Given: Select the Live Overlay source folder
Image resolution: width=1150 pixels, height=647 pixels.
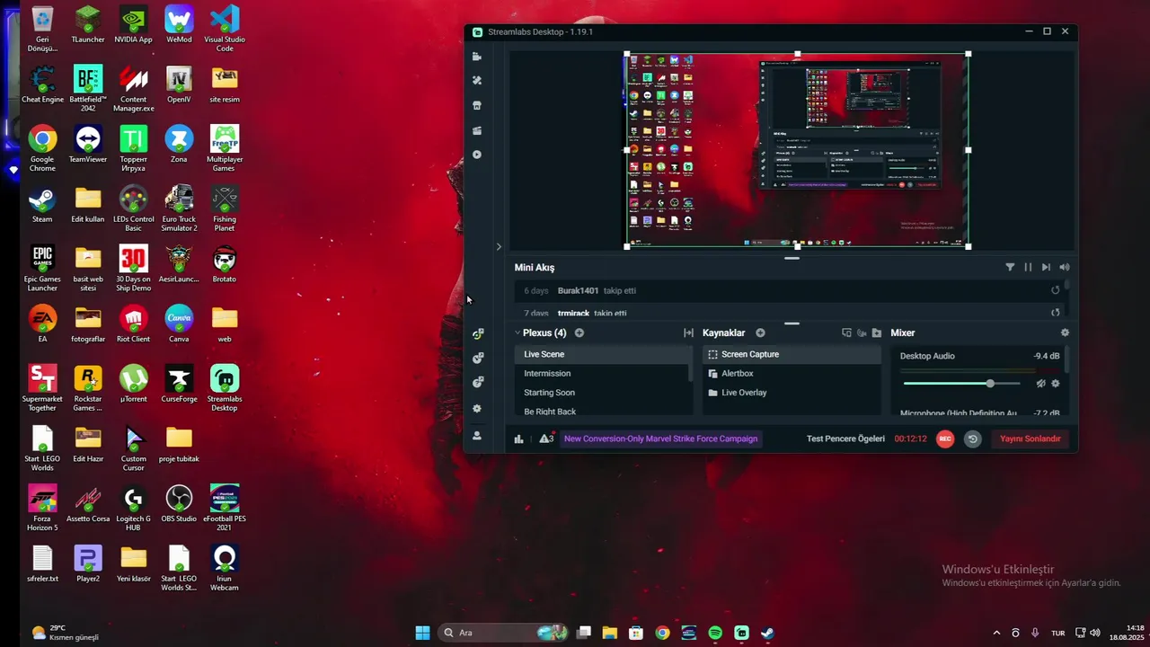Looking at the screenshot, I should tap(792, 393).
